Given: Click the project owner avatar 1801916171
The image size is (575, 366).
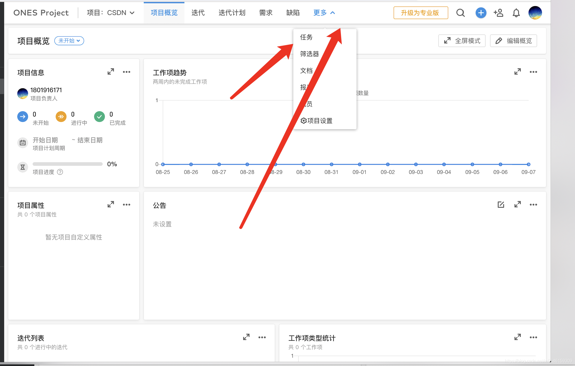Looking at the screenshot, I should (x=23, y=94).
